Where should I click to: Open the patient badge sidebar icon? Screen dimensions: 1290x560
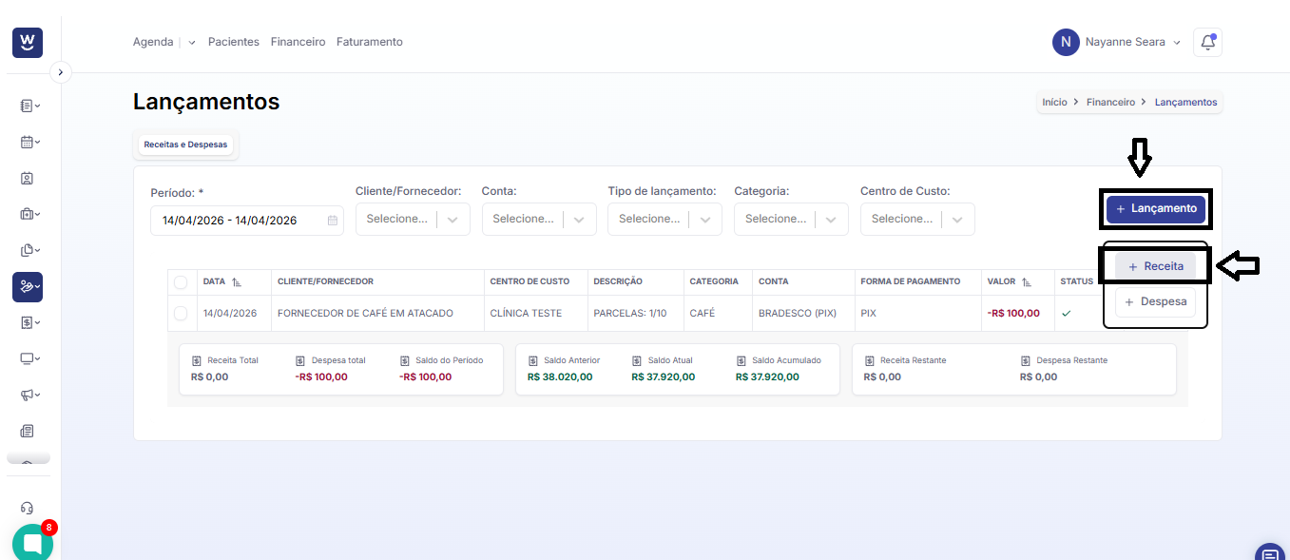pyautogui.click(x=27, y=178)
